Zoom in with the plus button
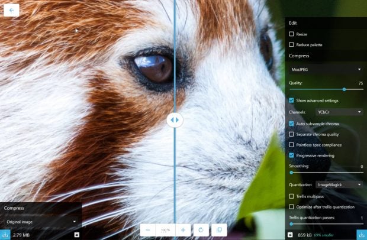The height and width of the screenshot is (240, 367). (x=183, y=229)
